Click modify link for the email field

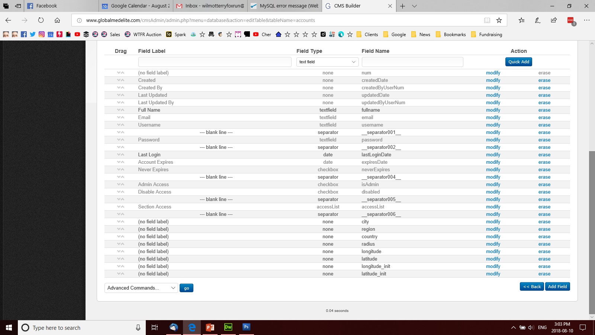coord(493,117)
